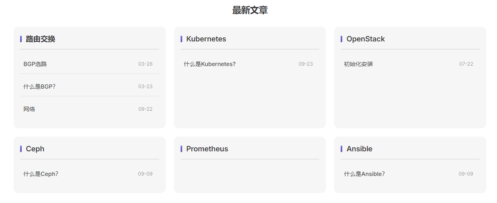
Task: Click the Prometheus category heading
Action: click(207, 149)
